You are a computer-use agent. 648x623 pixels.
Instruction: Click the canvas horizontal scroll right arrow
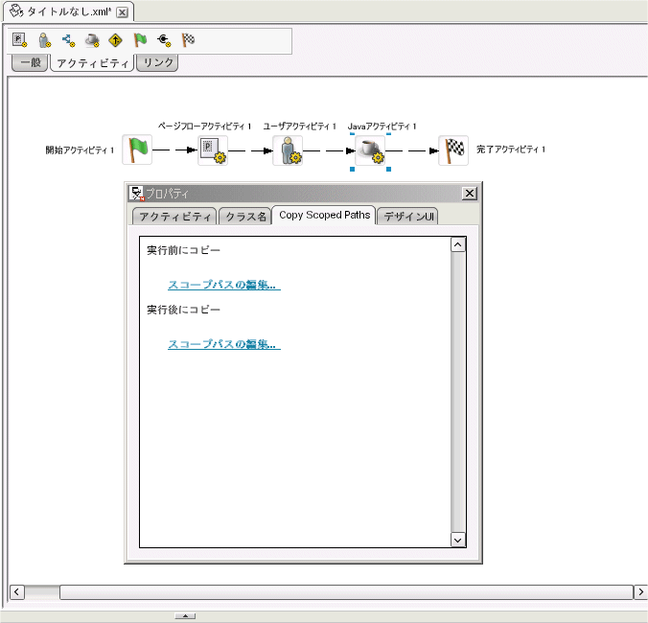click(x=640, y=592)
